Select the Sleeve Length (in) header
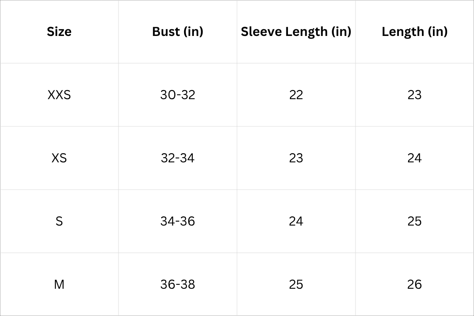 click(x=296, y=32)
